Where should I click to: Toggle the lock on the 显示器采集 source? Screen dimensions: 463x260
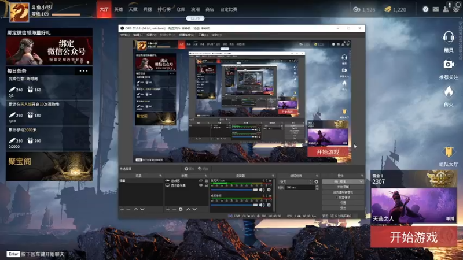(x=207, y=185)
